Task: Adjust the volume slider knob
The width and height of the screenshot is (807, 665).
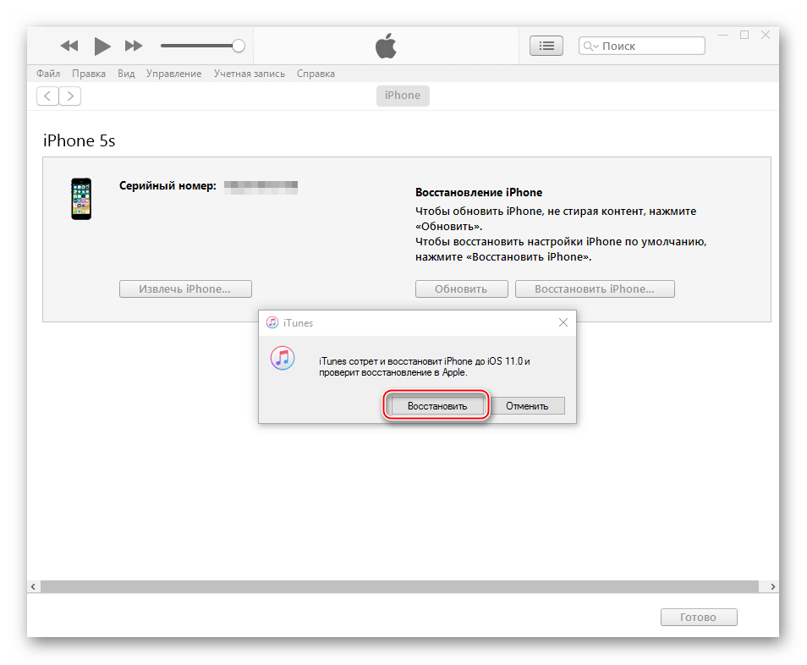Action: (239, 46)
